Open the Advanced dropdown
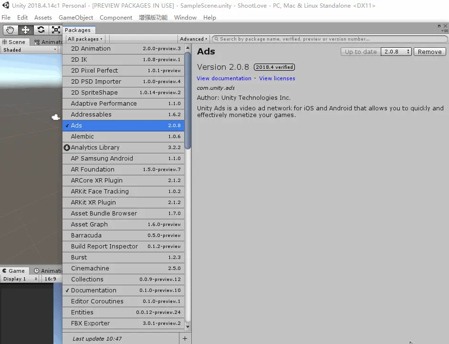Image resolution: width=449 pixels, height=344 pixels. point(193,39)
